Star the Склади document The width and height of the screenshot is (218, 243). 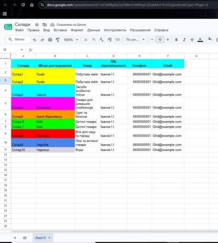37,24
